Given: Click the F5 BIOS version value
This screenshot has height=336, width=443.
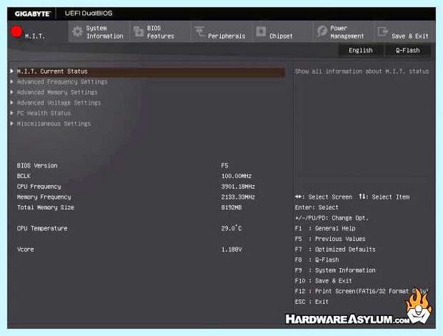Looking at the screenshot, I should click(x=225, y=165).
